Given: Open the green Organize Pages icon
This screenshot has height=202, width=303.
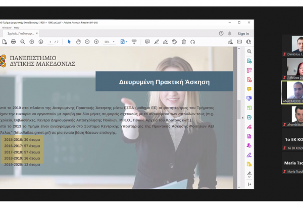Looking at the screenshot, I should [249, 108].
